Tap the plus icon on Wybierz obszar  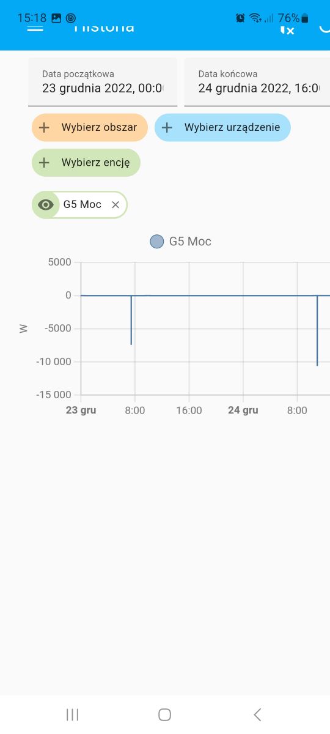click(44, 128)
